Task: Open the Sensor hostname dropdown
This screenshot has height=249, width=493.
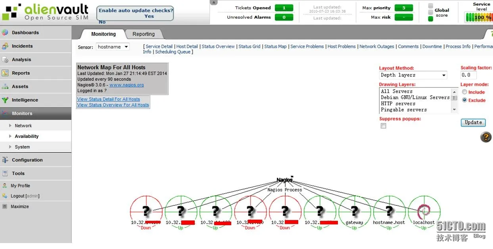Action: coord(113,47)
